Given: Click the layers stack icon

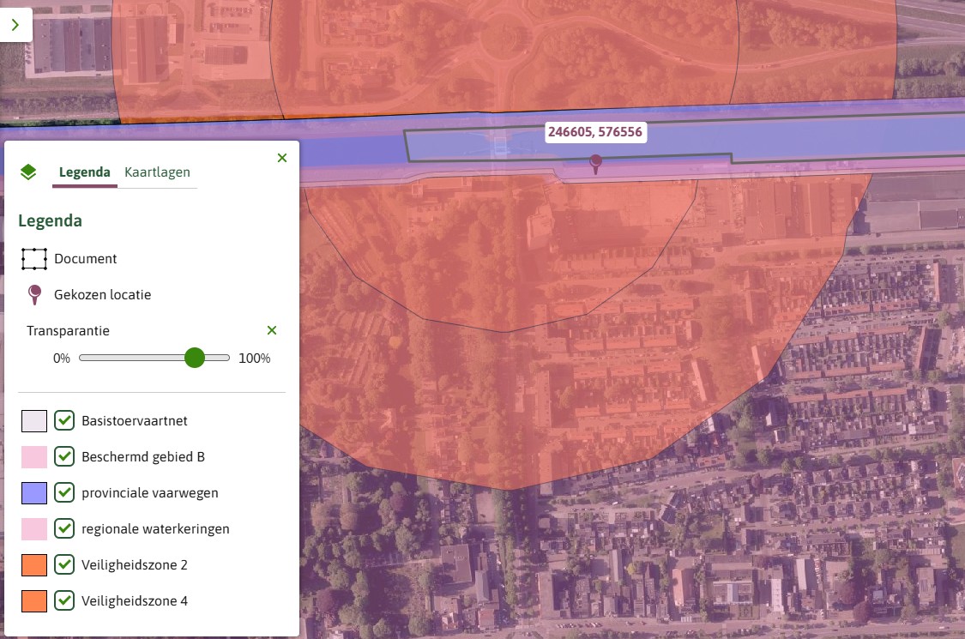Looking at the screenshot, I should [x=28, y=172].
